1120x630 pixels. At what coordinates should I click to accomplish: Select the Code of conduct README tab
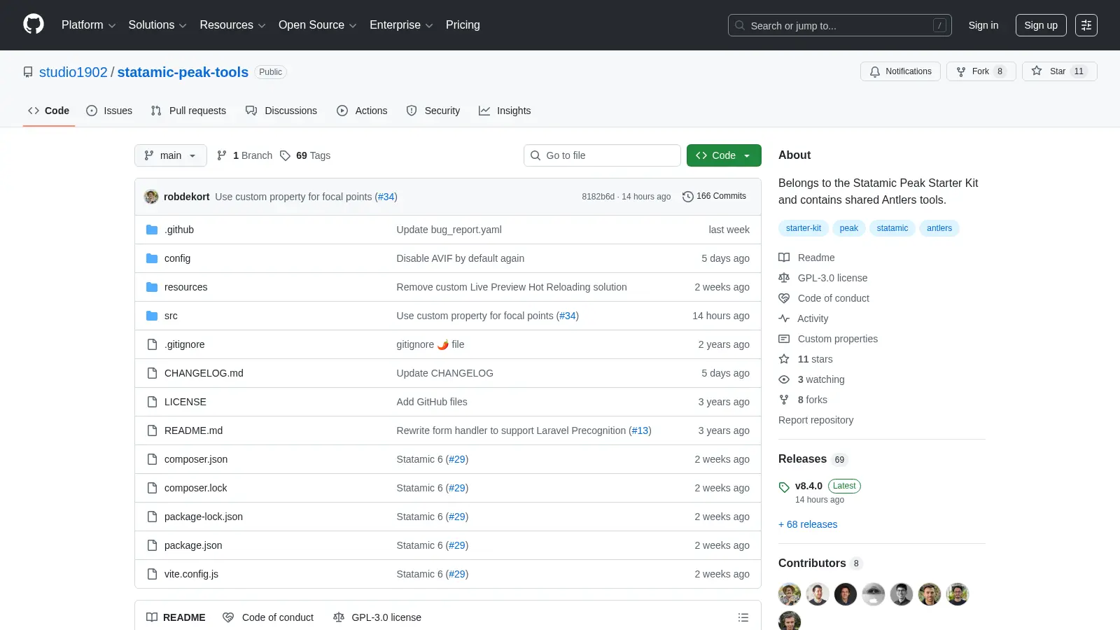[268, 617]
